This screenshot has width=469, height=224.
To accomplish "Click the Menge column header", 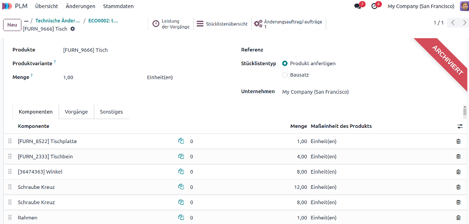I will click(299, 126).
